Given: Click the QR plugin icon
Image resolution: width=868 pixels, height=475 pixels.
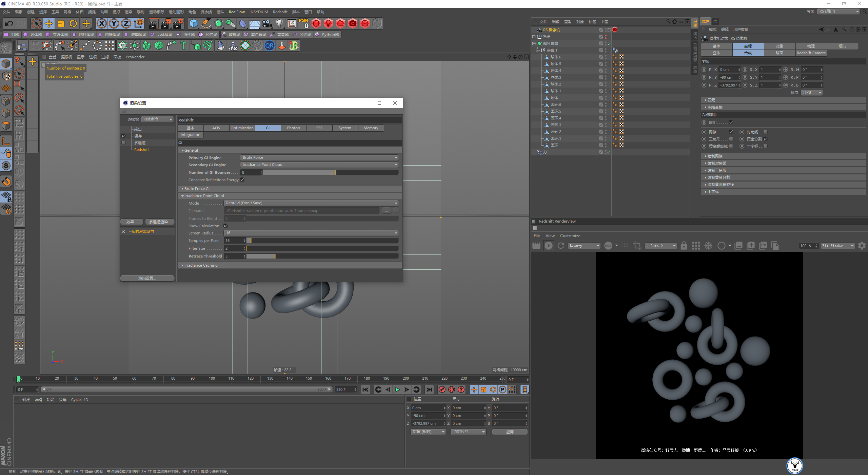Looking at the screenshot, I should [270, 45].
